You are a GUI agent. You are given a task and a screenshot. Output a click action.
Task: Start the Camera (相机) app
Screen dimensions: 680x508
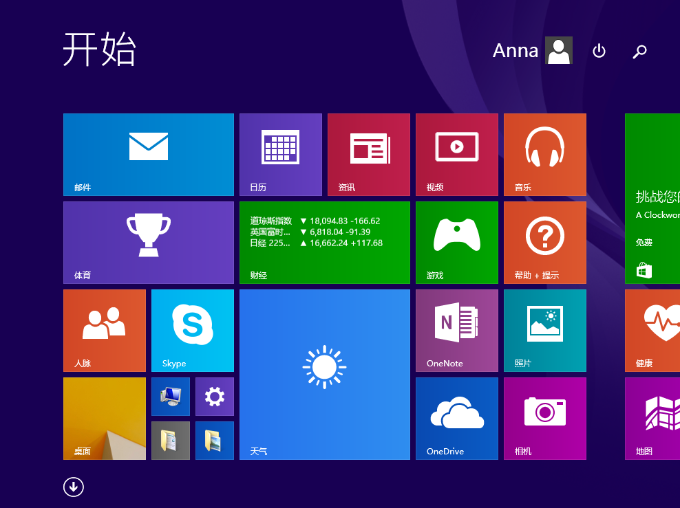pos(544,418)
